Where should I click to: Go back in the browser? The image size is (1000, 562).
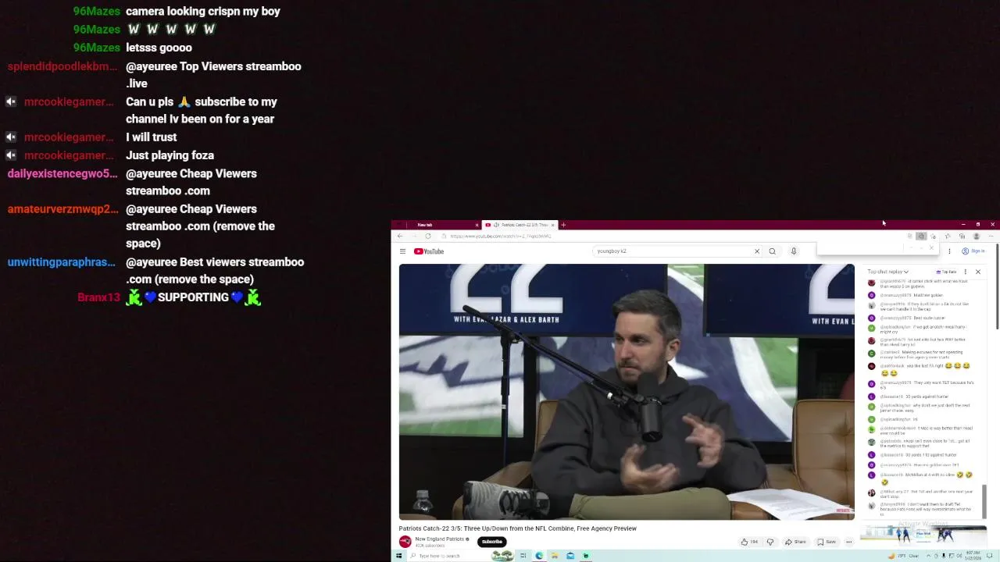[400, 236]
